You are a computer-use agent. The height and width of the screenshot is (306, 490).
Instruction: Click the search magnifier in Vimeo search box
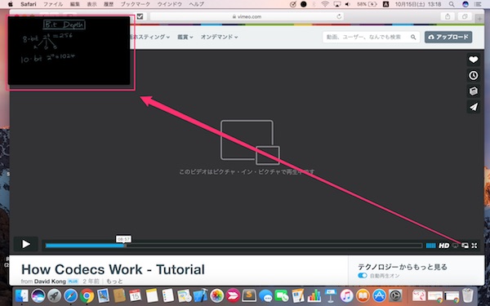tap(413, 38)
